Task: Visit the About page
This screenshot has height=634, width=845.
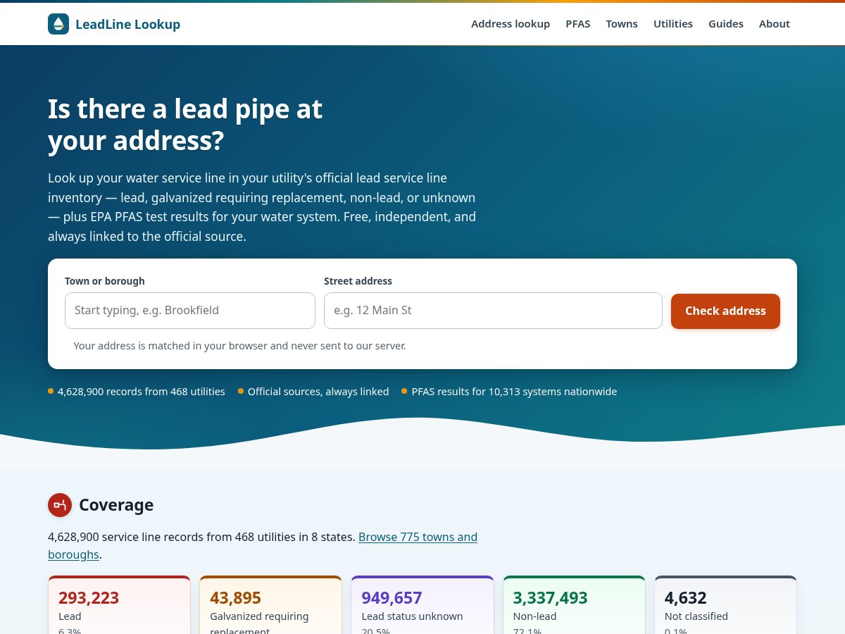Action: [775, 24]
